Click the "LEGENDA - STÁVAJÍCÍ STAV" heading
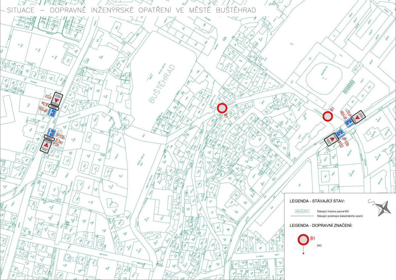 (x=317, y=201)
